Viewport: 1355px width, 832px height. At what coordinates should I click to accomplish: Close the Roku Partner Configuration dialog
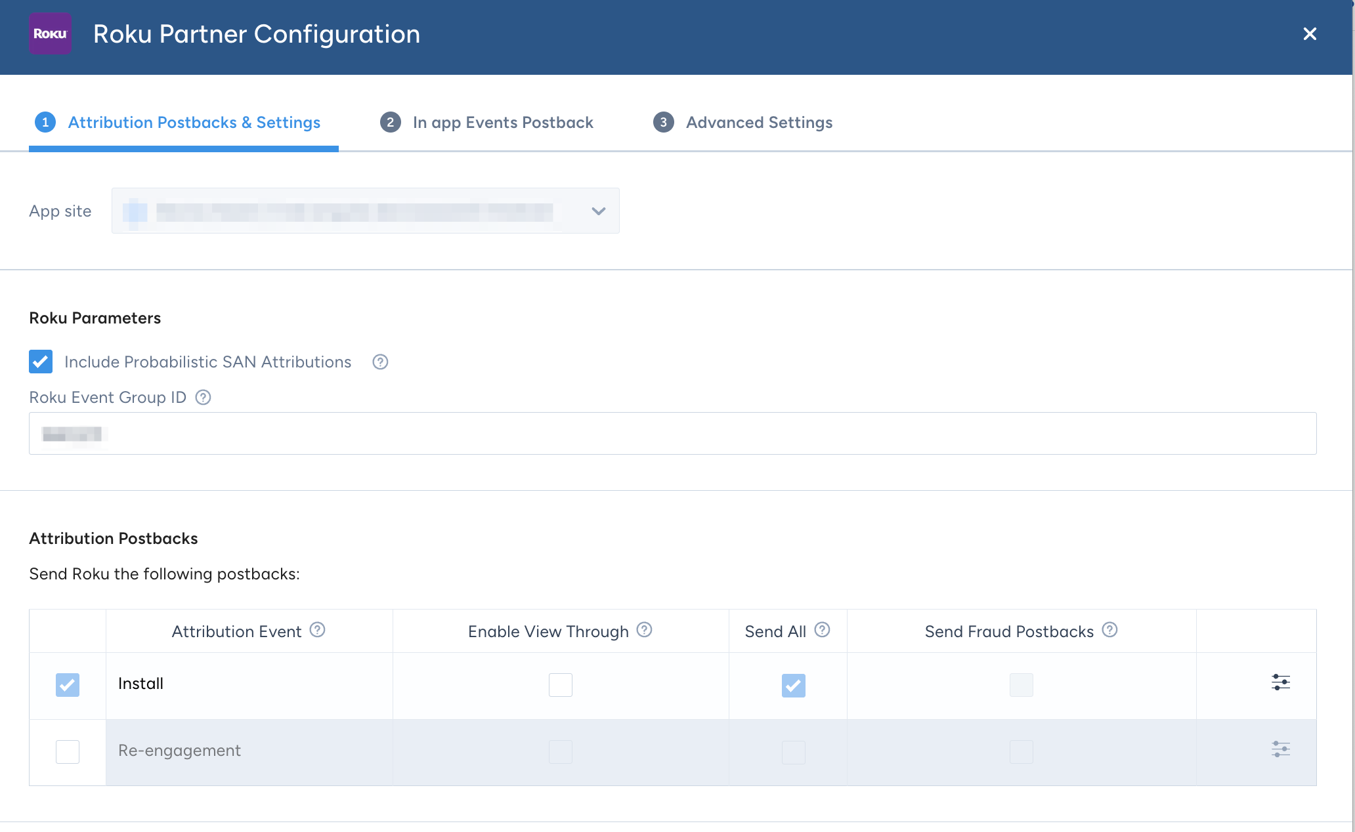[1310, 33]
